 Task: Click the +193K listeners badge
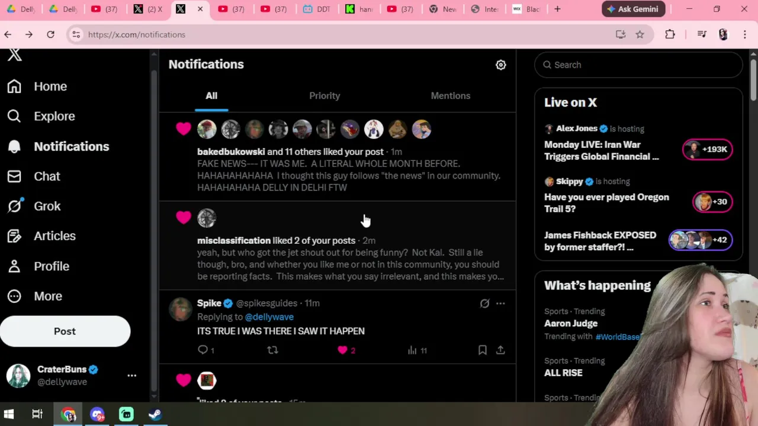pos(707,149)
